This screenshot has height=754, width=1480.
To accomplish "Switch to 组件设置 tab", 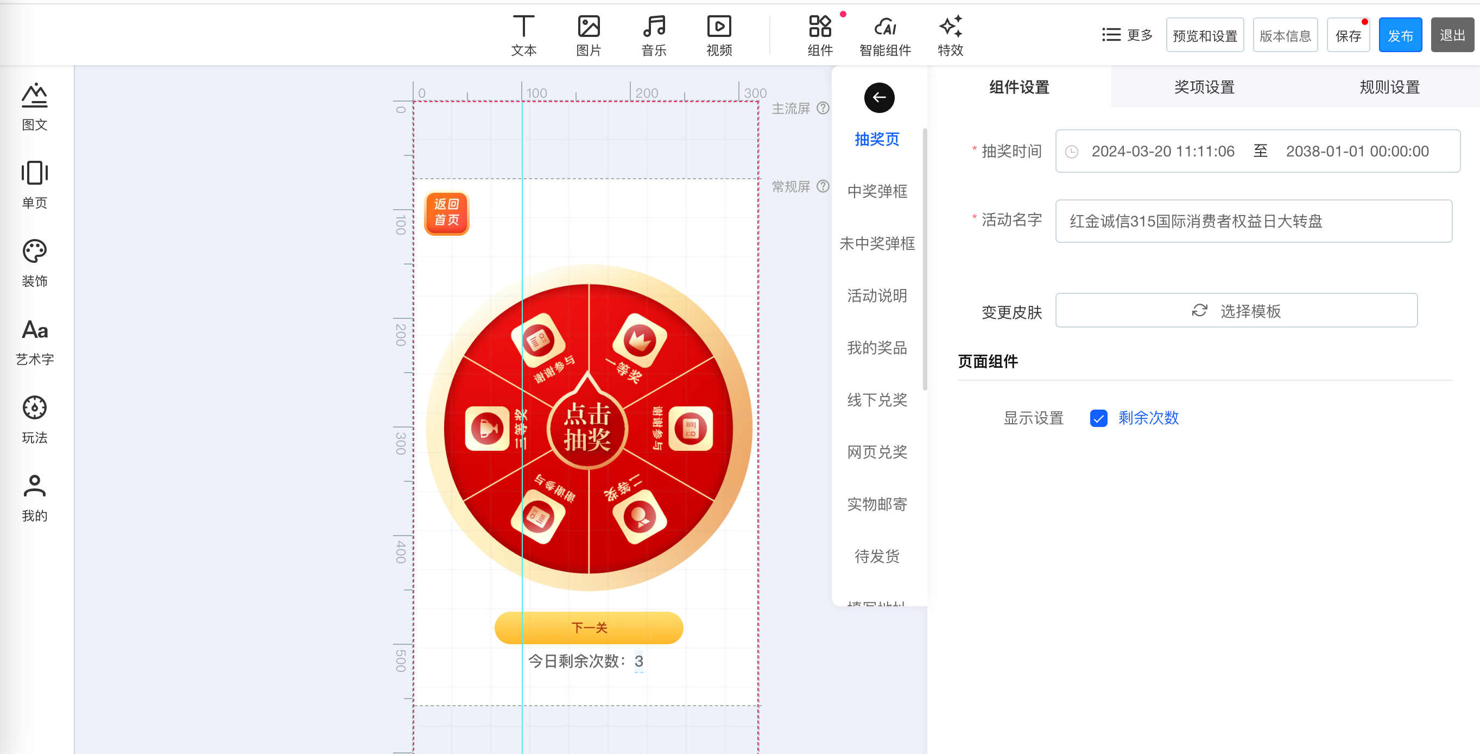I will coord(1019,87).
